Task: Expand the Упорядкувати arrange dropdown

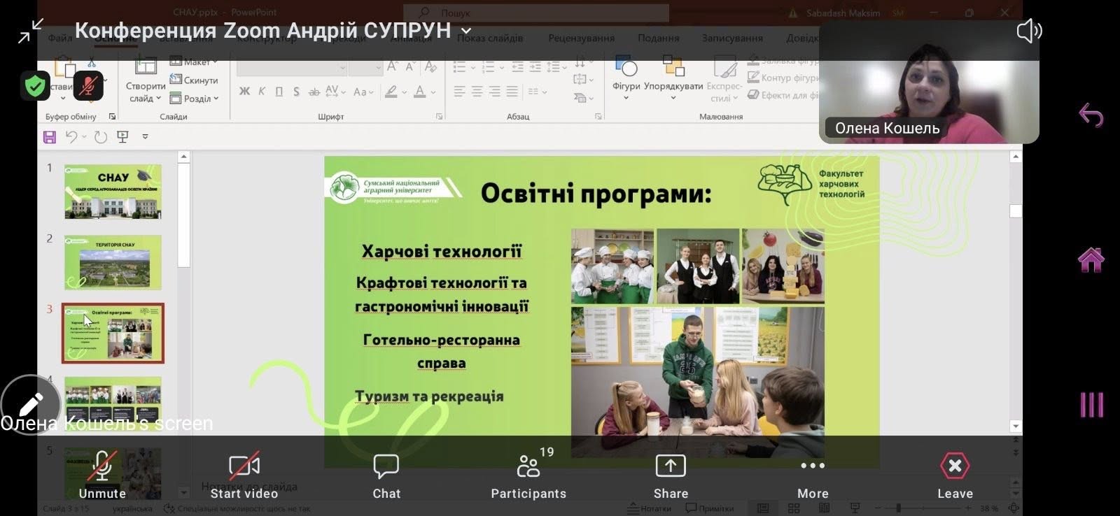Action: [673, 77]
